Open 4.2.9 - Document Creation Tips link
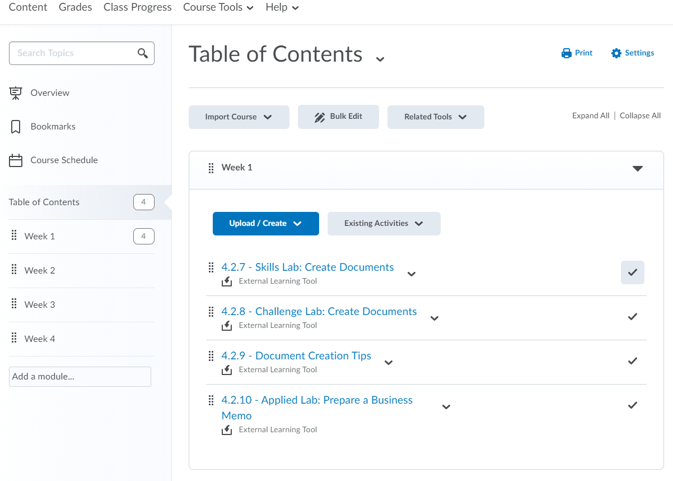673x481 pixels. 296,356
